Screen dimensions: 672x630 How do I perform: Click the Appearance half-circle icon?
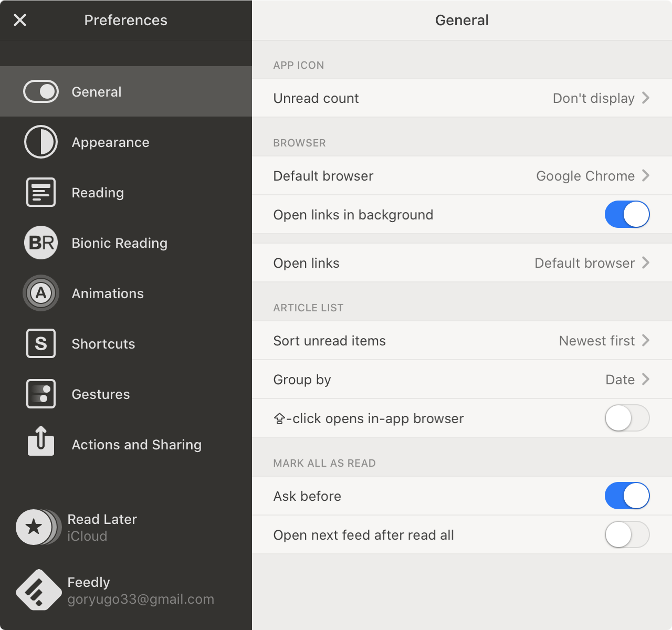pyautogui.click(x=41, y=142)
